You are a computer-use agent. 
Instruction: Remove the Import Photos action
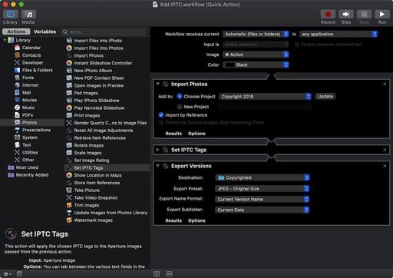click(x=385, y=84)
